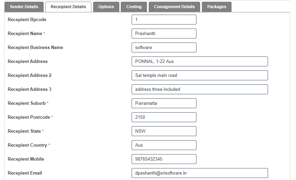
Task: Select the Recepient Email input field
Action: (x=199, y=173)
